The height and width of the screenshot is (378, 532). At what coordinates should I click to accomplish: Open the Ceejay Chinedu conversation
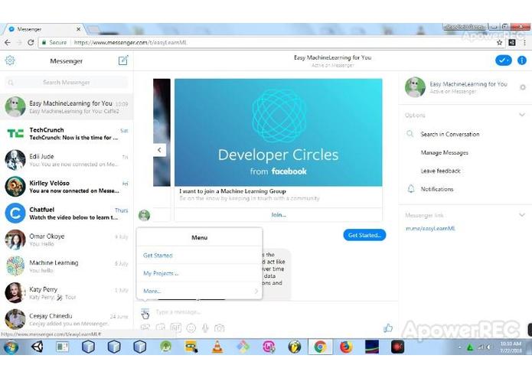(x=67, y=319)
